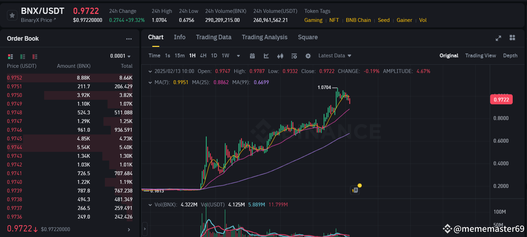Select the 0.9752 ask price row

coord(70,78)
